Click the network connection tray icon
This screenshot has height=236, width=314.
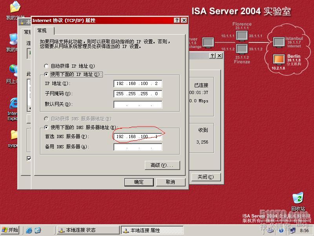click(293, 230)
